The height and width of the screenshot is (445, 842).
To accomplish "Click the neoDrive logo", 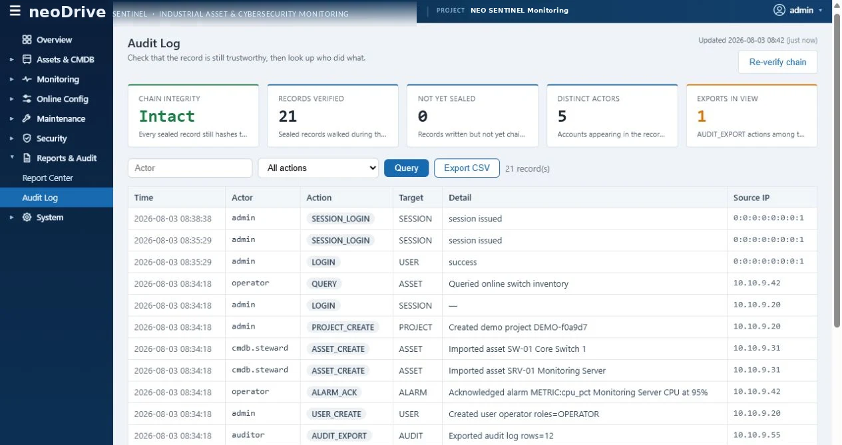I will coord(67,11).
